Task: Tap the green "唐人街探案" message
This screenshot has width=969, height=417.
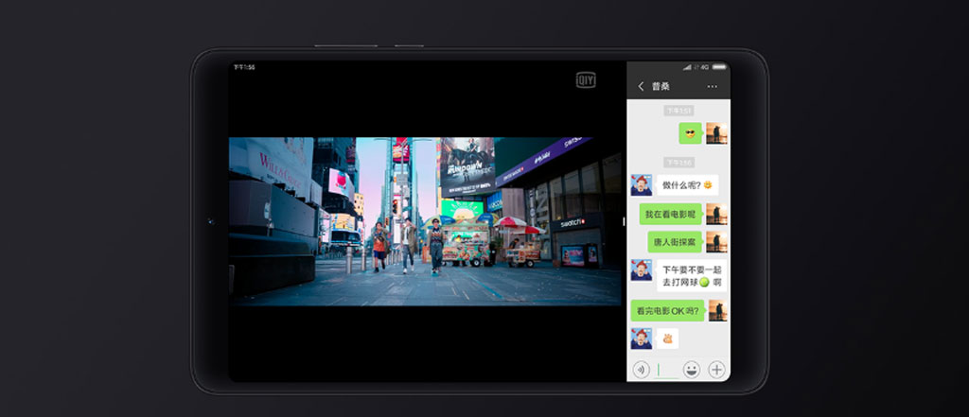Action: pyautogui.click(x=675, y=242)
